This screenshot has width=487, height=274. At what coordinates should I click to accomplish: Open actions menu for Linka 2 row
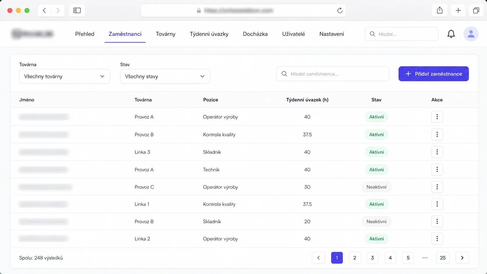pos(437,239)
